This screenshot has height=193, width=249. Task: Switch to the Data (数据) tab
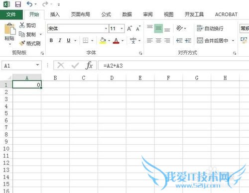(127, 14)
